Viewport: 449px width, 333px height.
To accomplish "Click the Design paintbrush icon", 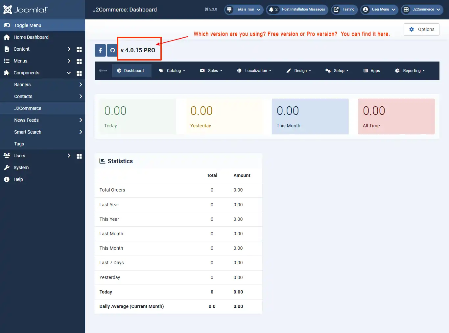I will click(x=289, y=71).
